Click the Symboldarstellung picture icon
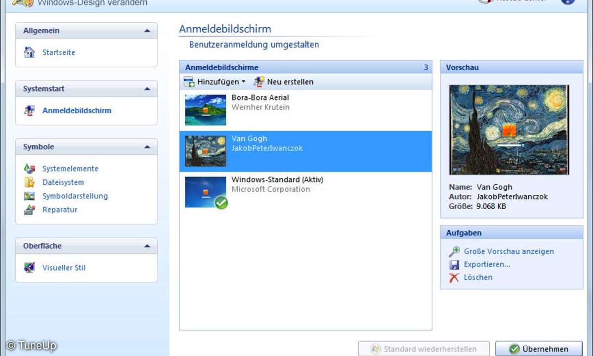 pyautogui.click(x=30, y=196)
